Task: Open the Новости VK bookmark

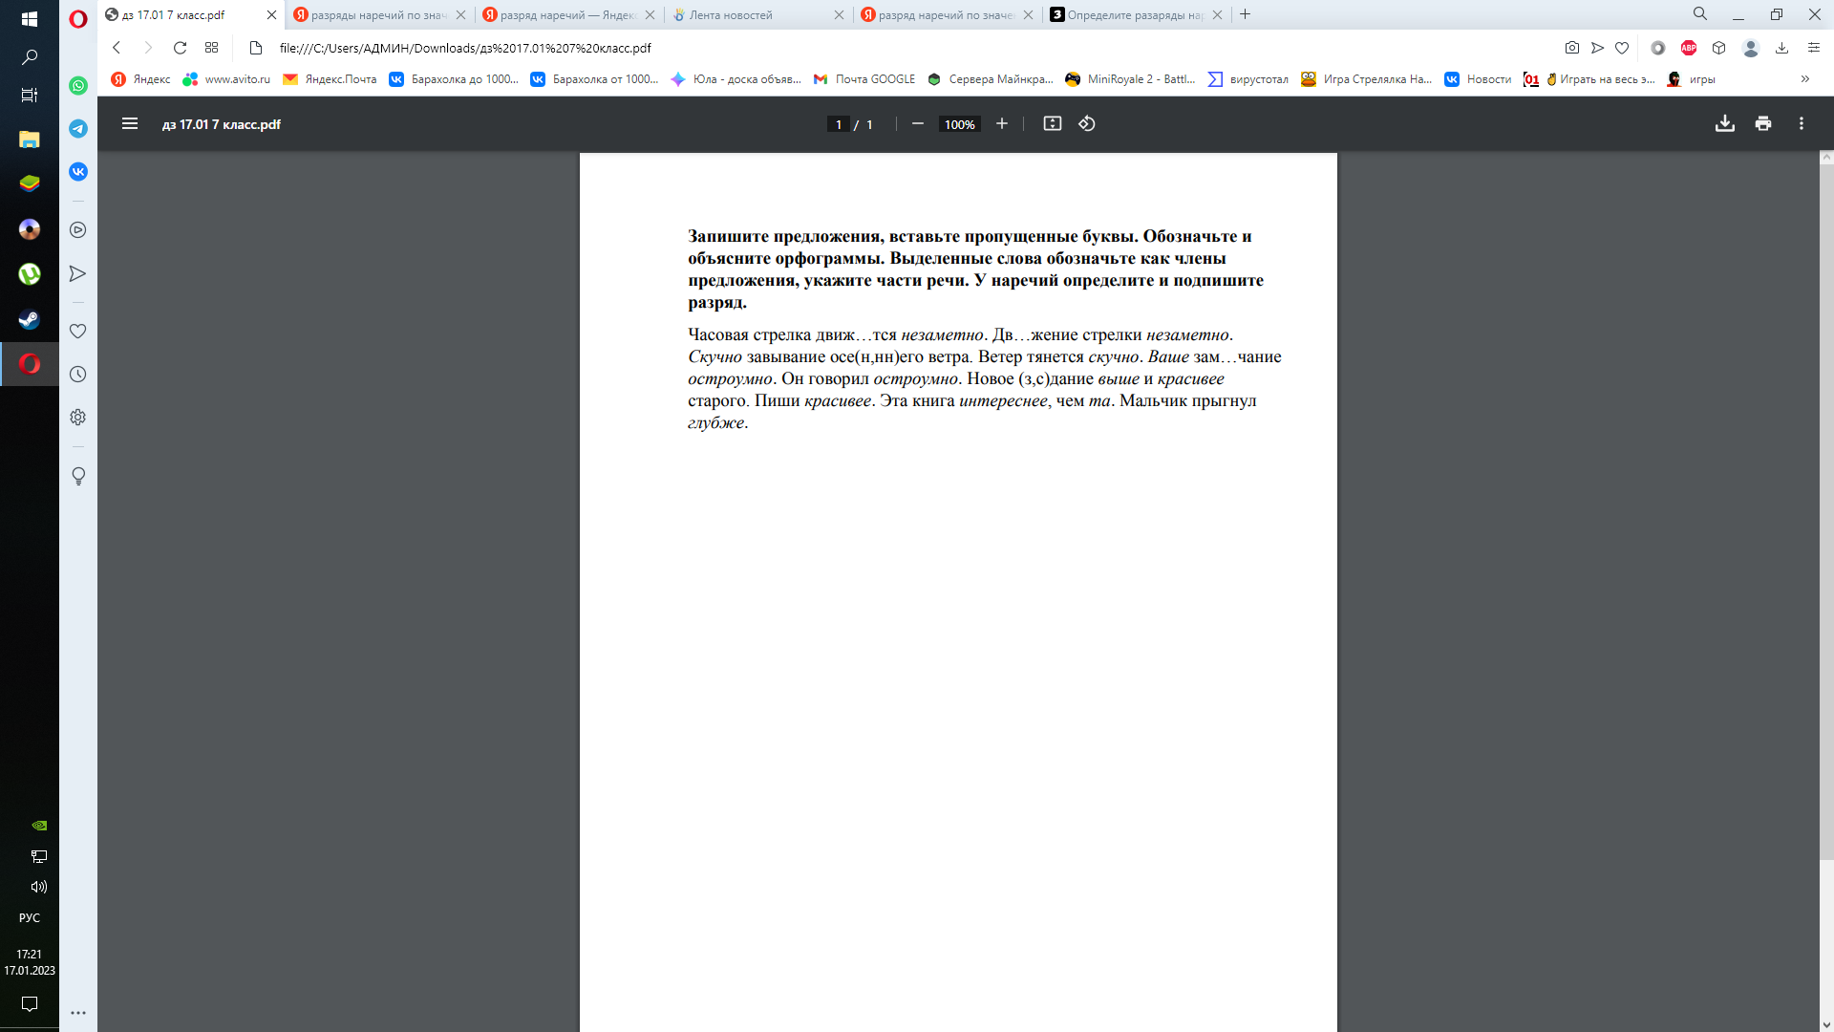Action: [1477, 79]
